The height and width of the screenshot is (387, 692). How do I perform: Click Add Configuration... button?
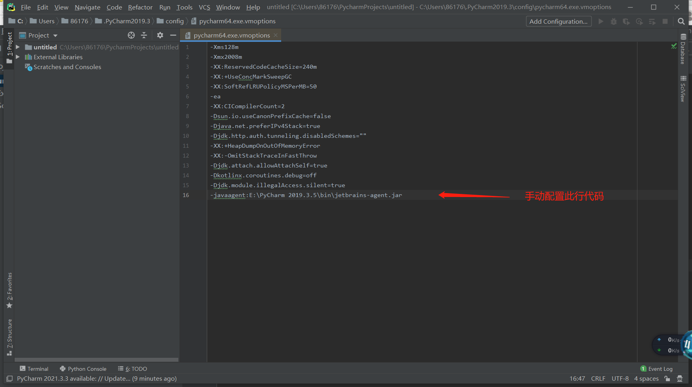[558, 21]
